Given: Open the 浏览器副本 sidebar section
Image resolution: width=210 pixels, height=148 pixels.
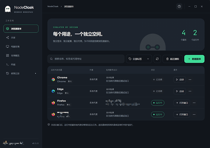Looking at the screenshot, I should click(21, 29).
